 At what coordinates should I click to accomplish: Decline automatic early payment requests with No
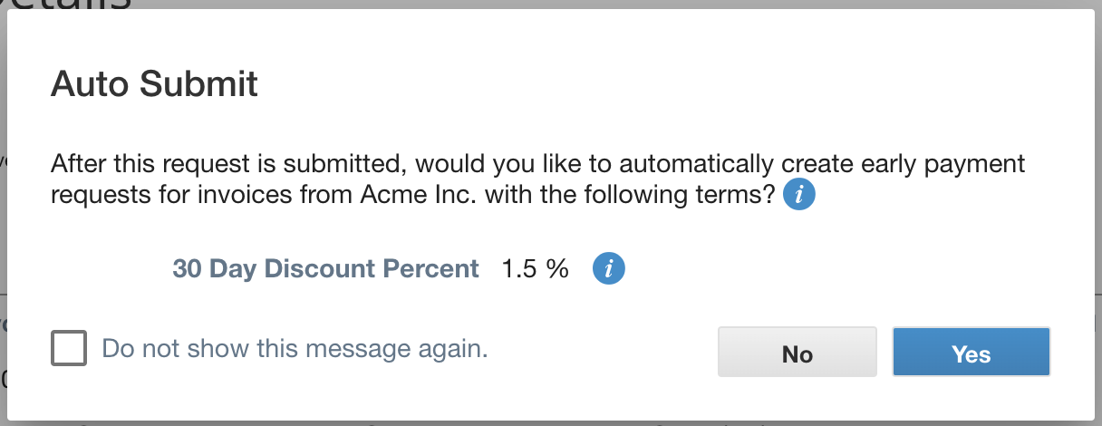click(797, 353)
